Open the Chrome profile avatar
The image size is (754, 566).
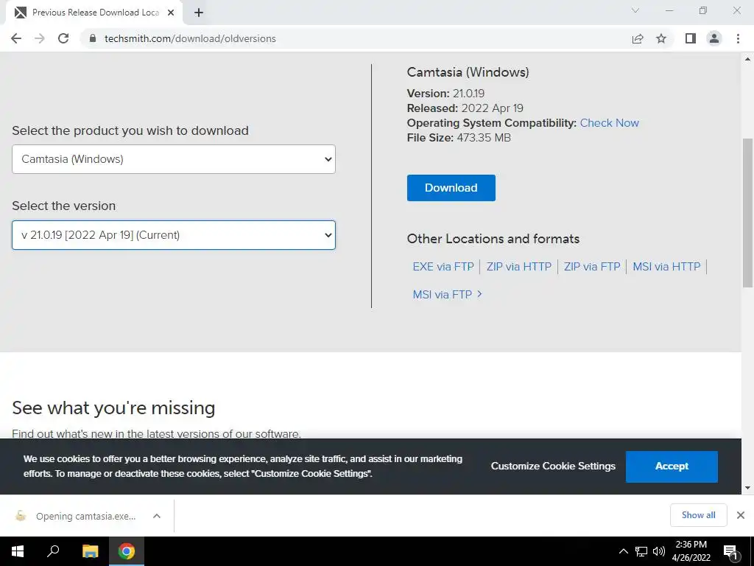714,38
